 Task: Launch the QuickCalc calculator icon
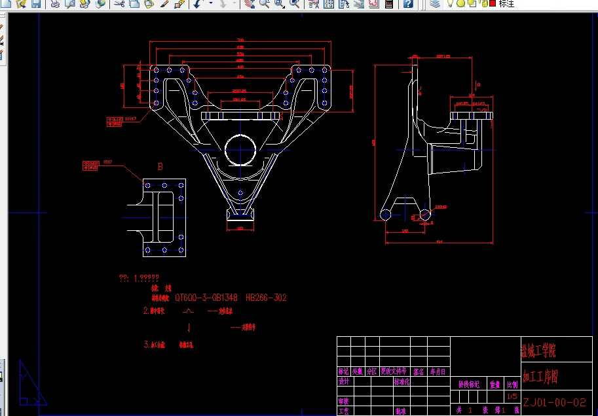[388, 4]
